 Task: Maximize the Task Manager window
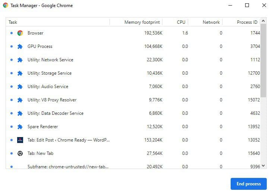click(247, 5)
